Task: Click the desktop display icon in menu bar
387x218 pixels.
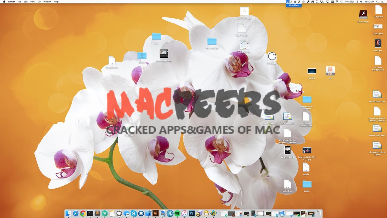Action: click(x=287, y=2)
